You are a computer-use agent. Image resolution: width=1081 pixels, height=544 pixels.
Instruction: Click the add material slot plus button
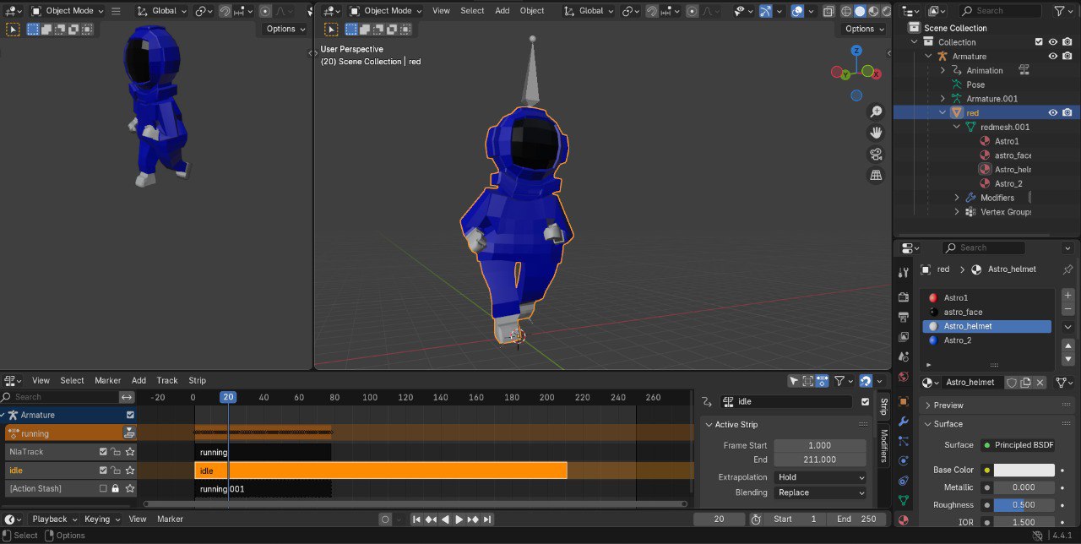(1067, 296)
